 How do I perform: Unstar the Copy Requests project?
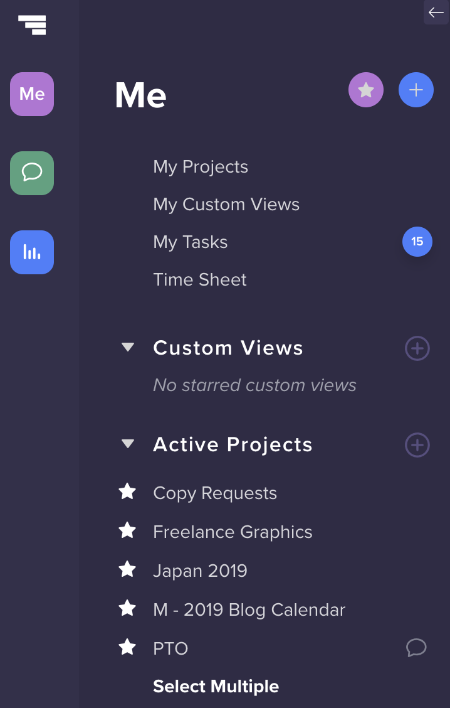[128, 492]
